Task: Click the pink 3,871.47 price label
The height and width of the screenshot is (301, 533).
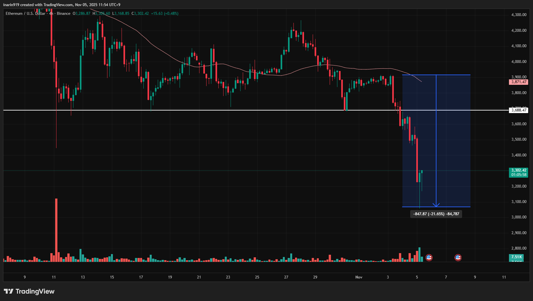Action: 518,82
